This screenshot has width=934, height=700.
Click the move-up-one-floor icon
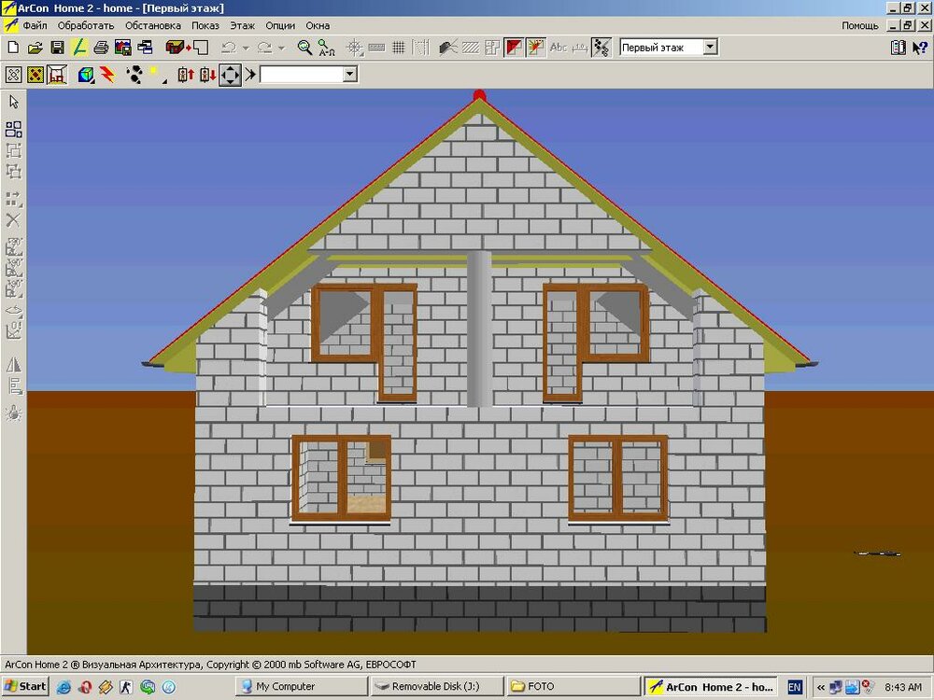(x=186, y=75)
